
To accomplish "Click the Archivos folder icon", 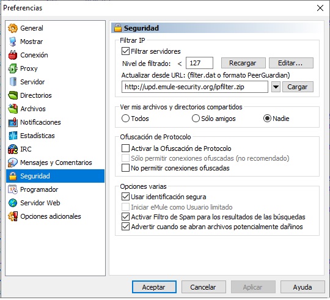I will pos(13,109).
